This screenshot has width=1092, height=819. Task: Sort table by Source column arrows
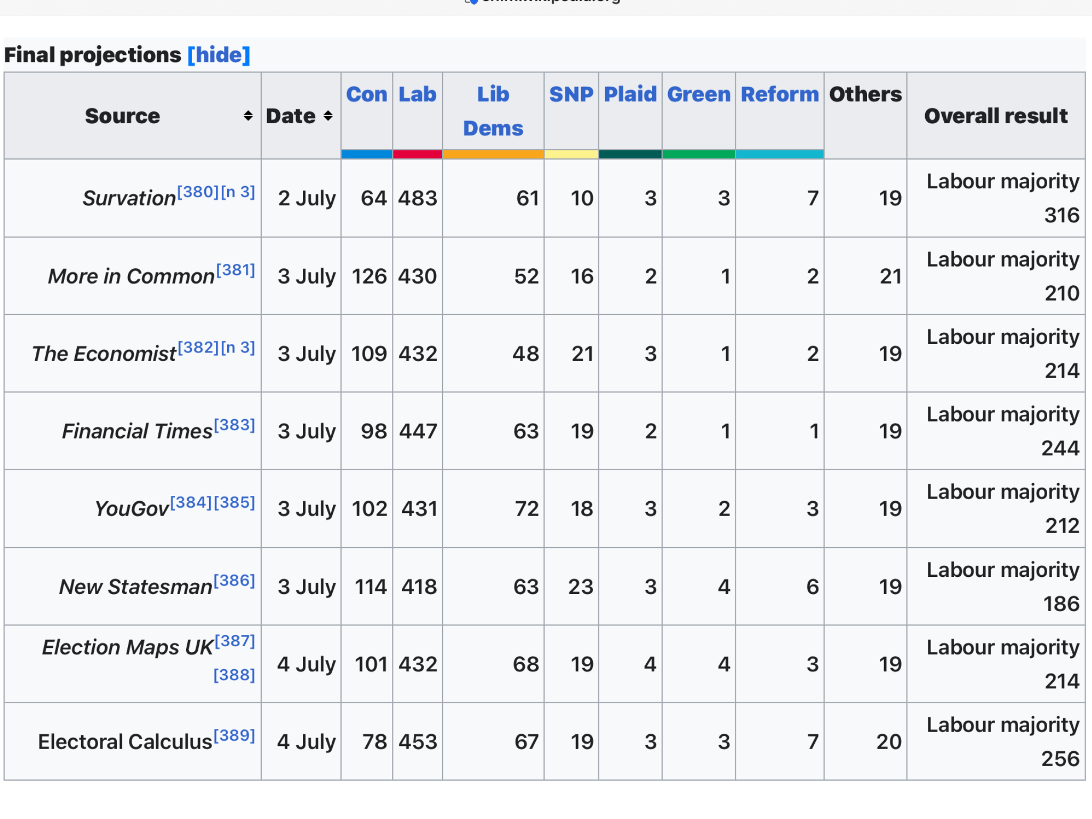click(248, 116)
